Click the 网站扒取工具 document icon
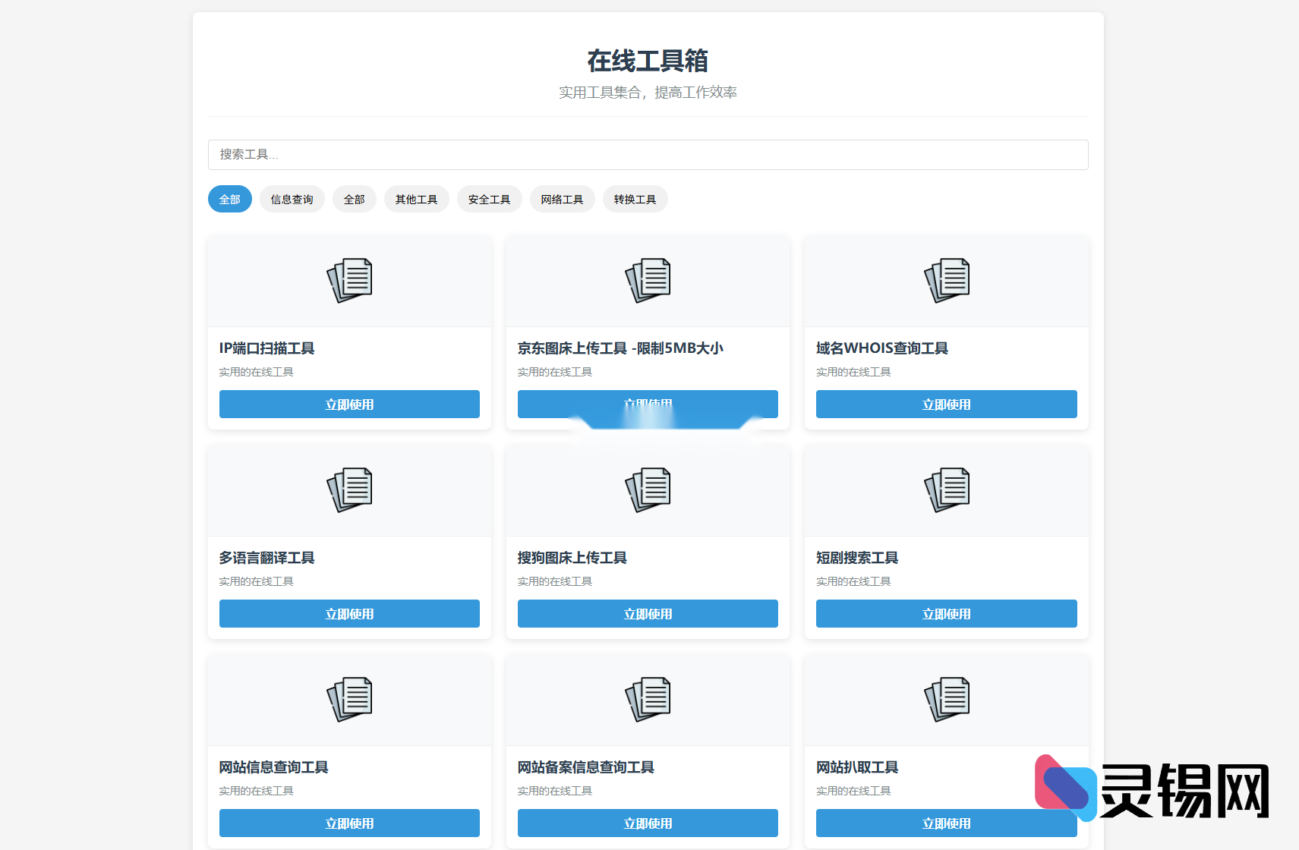The image size is (1299, 850). coord(946,699)
